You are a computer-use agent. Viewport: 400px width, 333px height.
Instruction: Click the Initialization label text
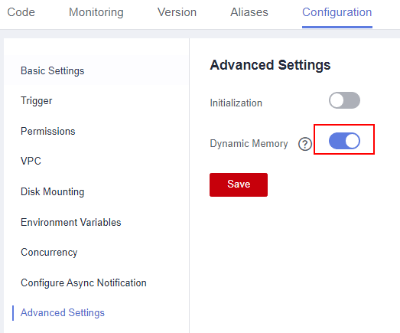point(236,103)
